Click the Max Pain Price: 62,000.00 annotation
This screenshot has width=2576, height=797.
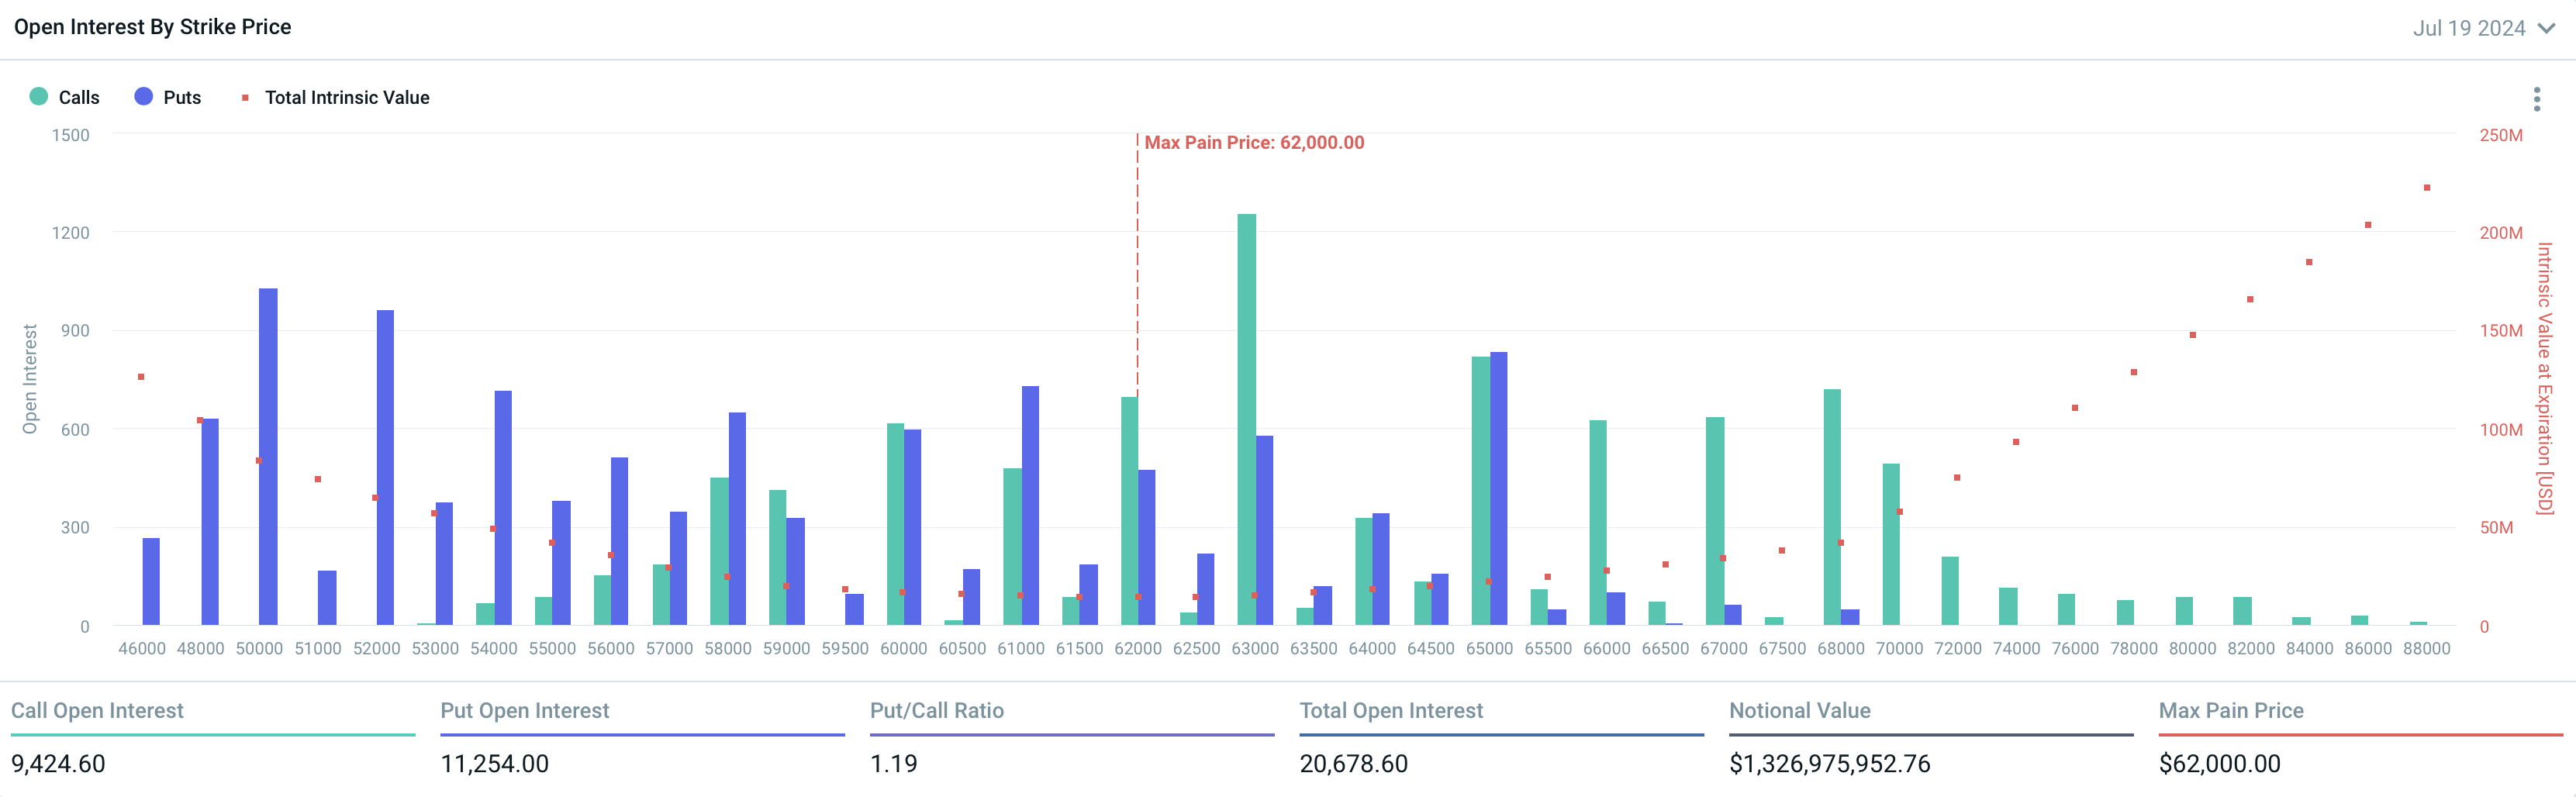coord(1253,143)
